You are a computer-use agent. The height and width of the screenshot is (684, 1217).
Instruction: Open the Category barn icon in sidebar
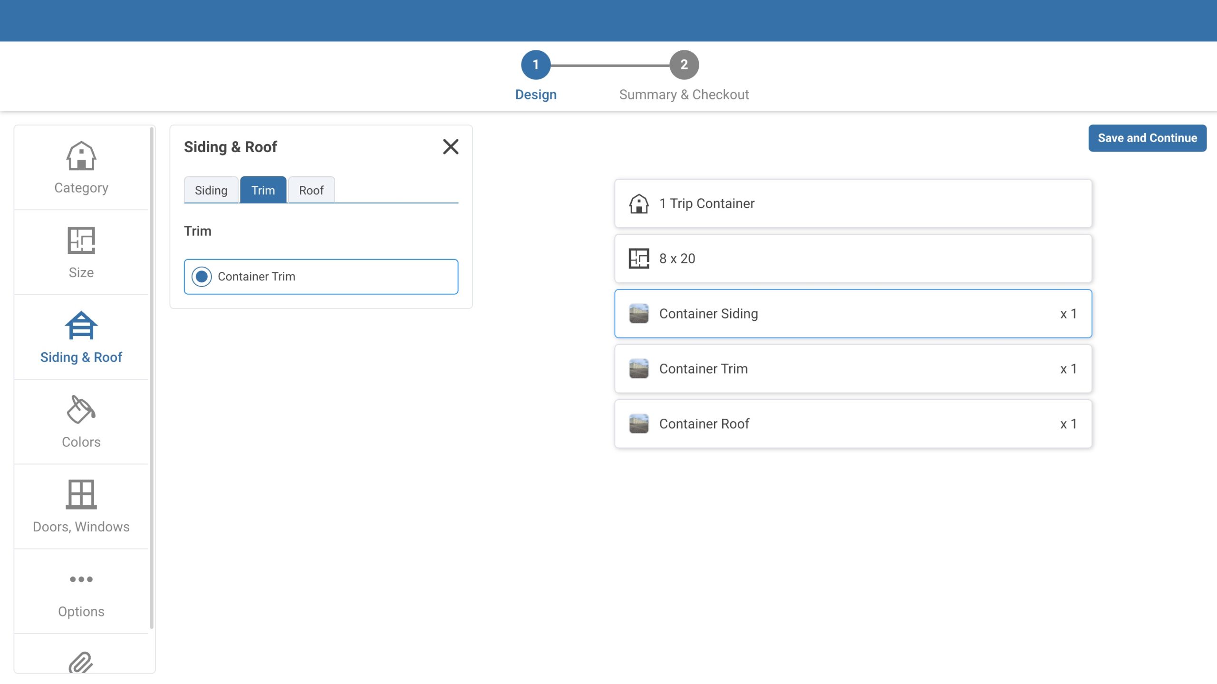(x=81, y=156)
